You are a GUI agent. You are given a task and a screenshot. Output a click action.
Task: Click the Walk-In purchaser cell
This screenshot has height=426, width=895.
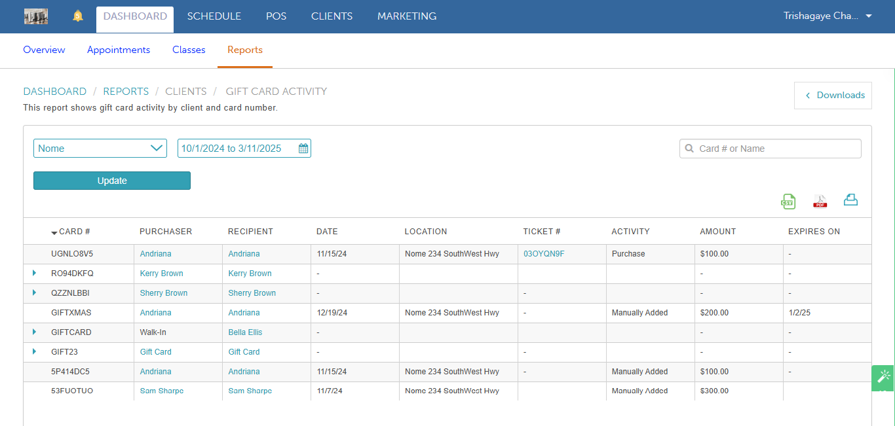click(153, 332)
